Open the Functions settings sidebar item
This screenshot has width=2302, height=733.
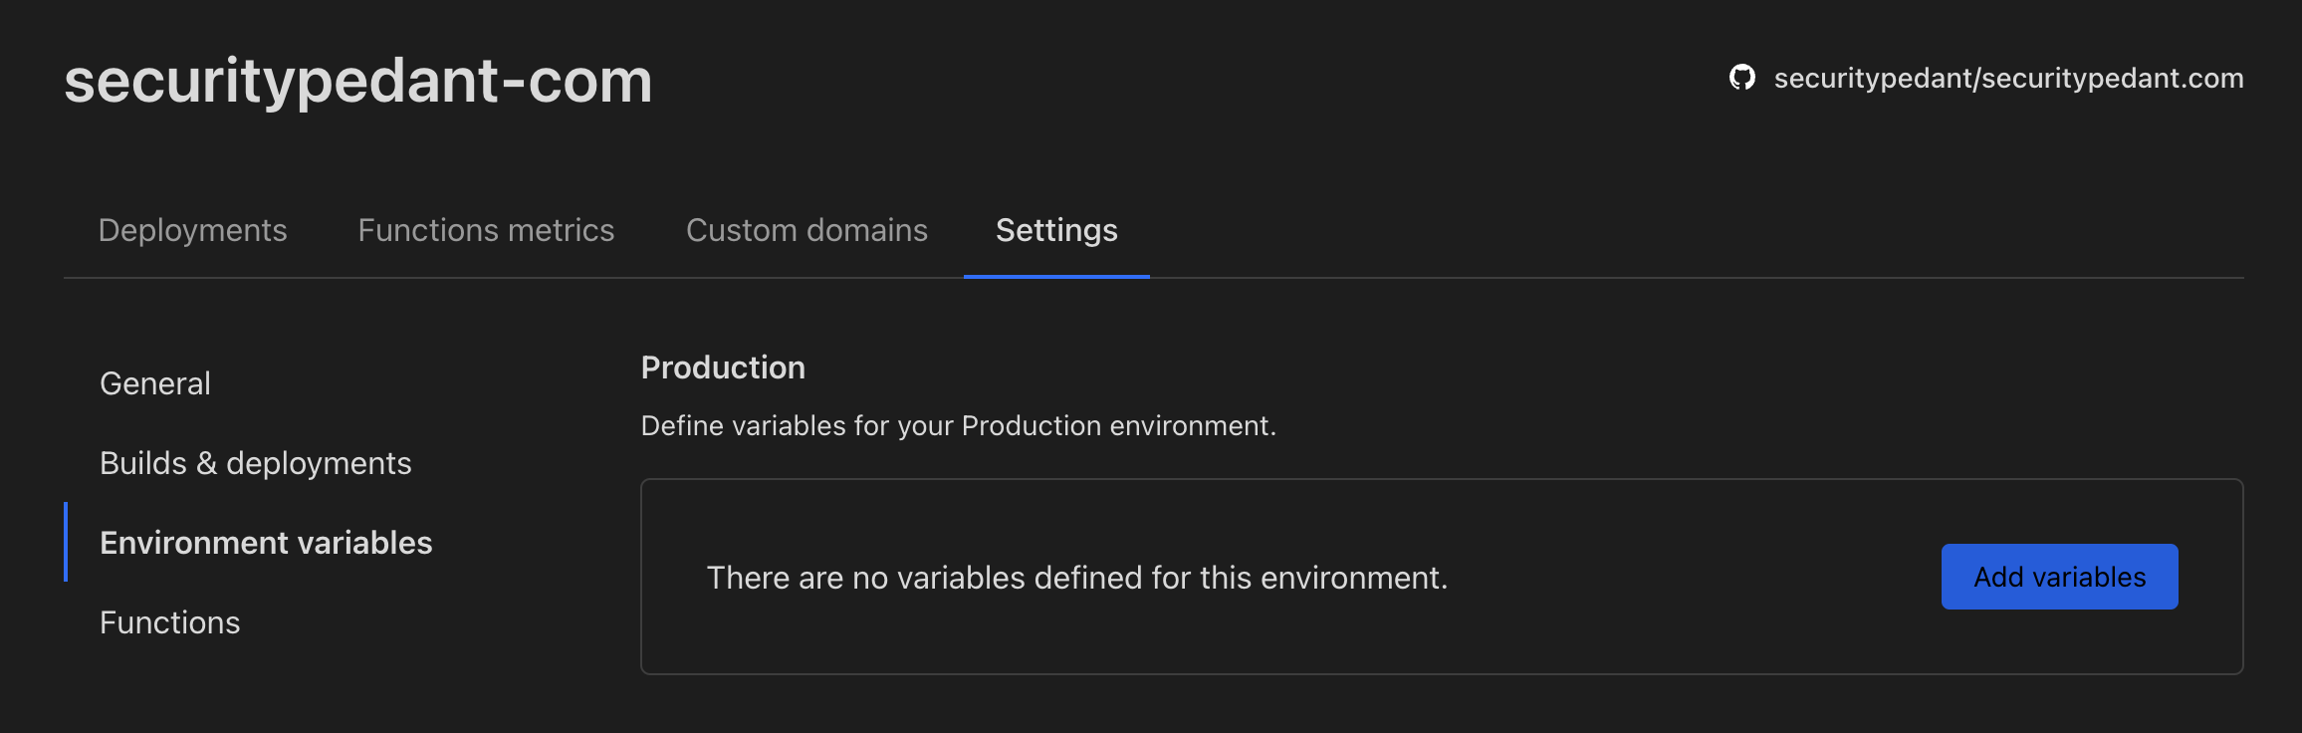click(170, 622)
